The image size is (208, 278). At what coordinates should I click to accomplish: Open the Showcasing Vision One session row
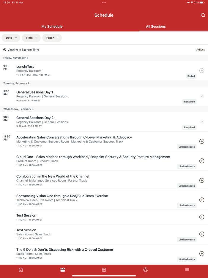click(62, 196)
